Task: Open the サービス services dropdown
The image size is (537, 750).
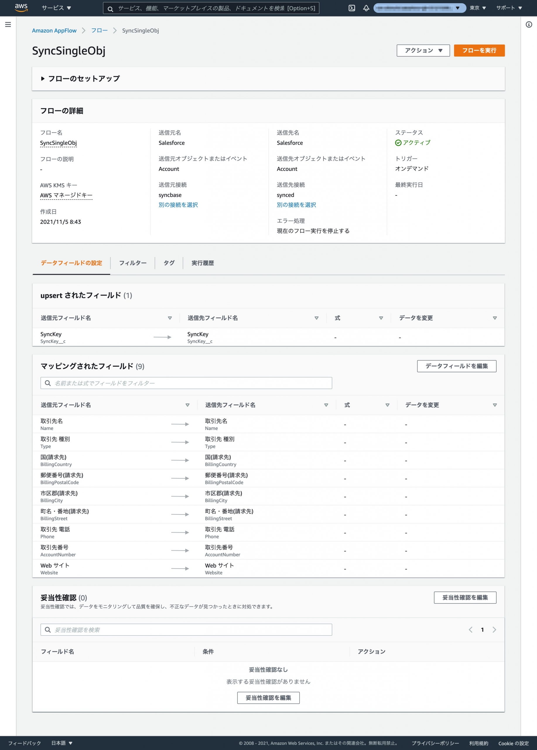Action: [x=56, y=8]
